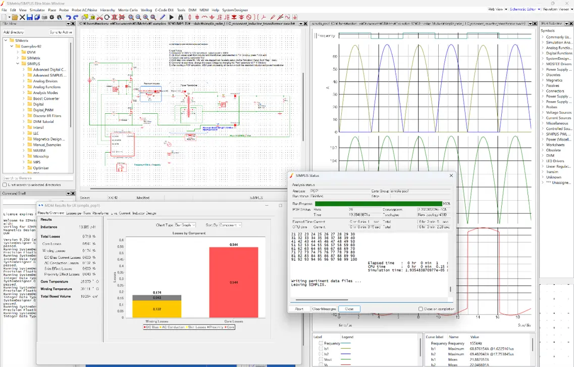Viewport: 574px width, 367px height.
Task: Click the Zoom out magnifier icon
Action: [138, 17]
